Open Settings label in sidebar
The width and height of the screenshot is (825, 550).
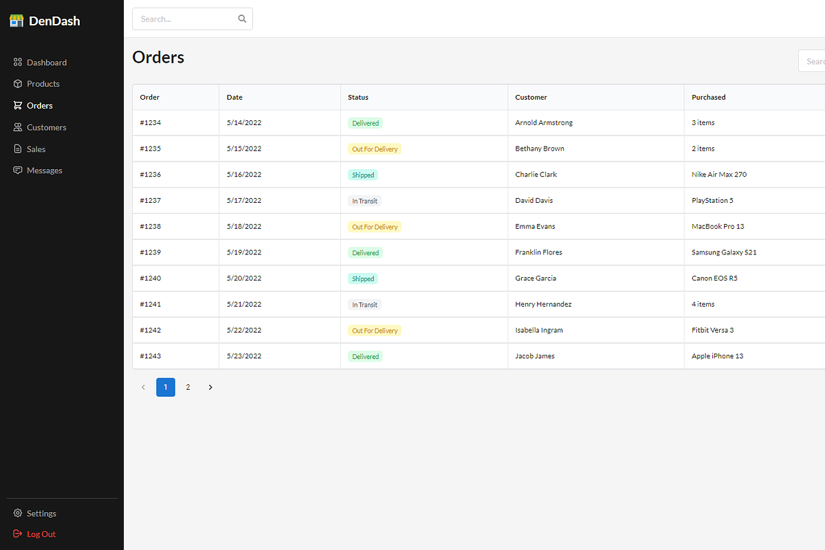point(41,514)
